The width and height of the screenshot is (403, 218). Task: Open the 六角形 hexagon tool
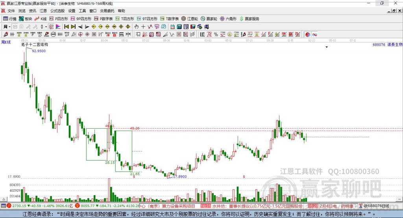(x=228, y=19)
